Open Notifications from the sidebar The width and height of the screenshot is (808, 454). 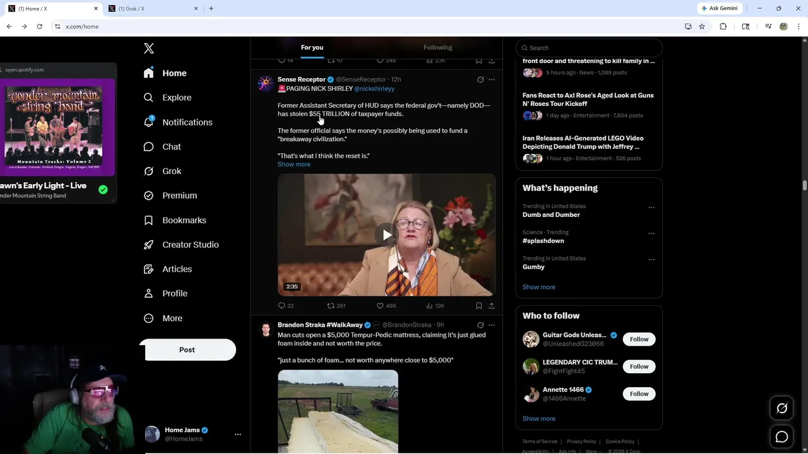point(178,122)
